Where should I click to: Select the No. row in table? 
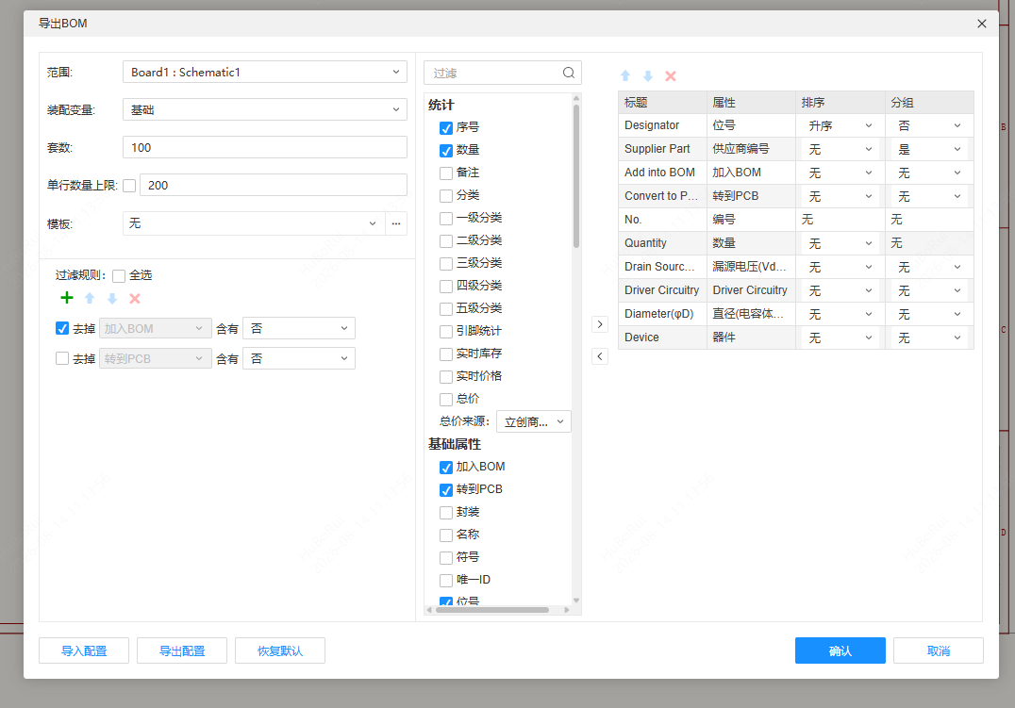click(x=795, y=220)
